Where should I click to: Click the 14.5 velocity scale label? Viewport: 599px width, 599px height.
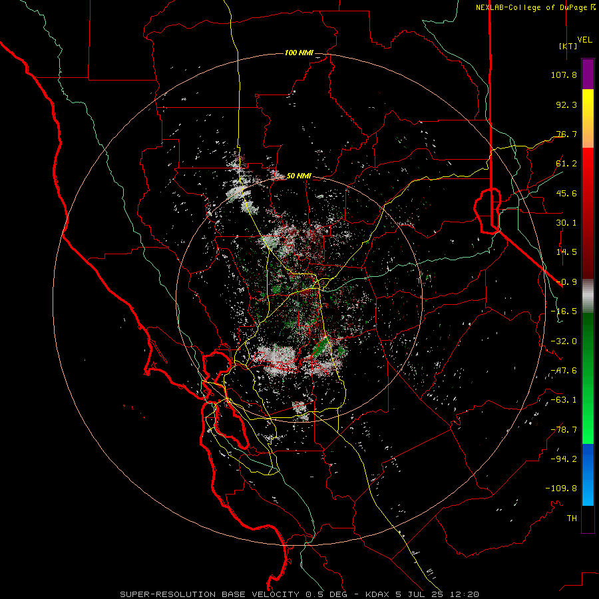[x=566, y=252]
